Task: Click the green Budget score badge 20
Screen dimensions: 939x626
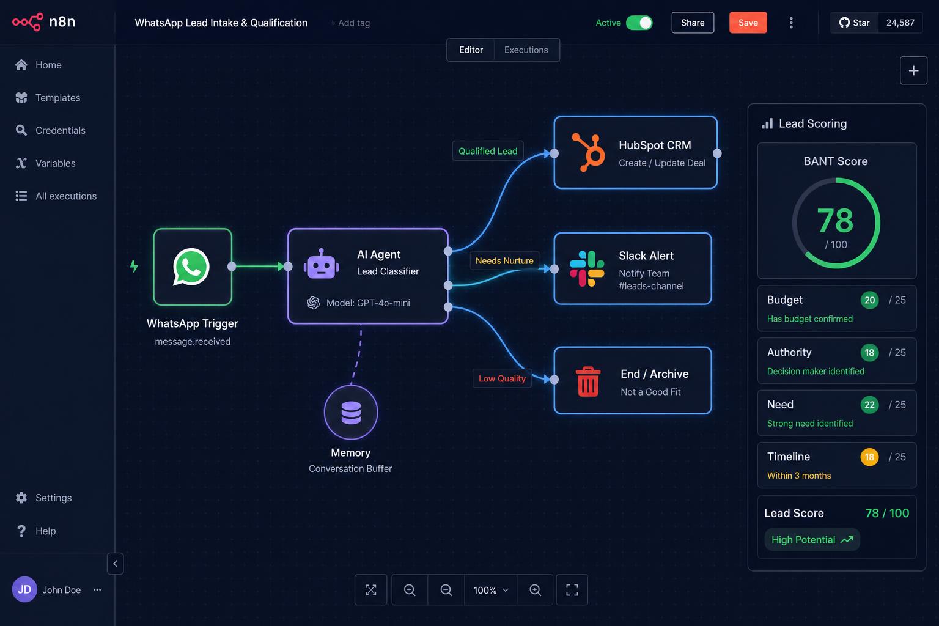Action: pos(869,300)
